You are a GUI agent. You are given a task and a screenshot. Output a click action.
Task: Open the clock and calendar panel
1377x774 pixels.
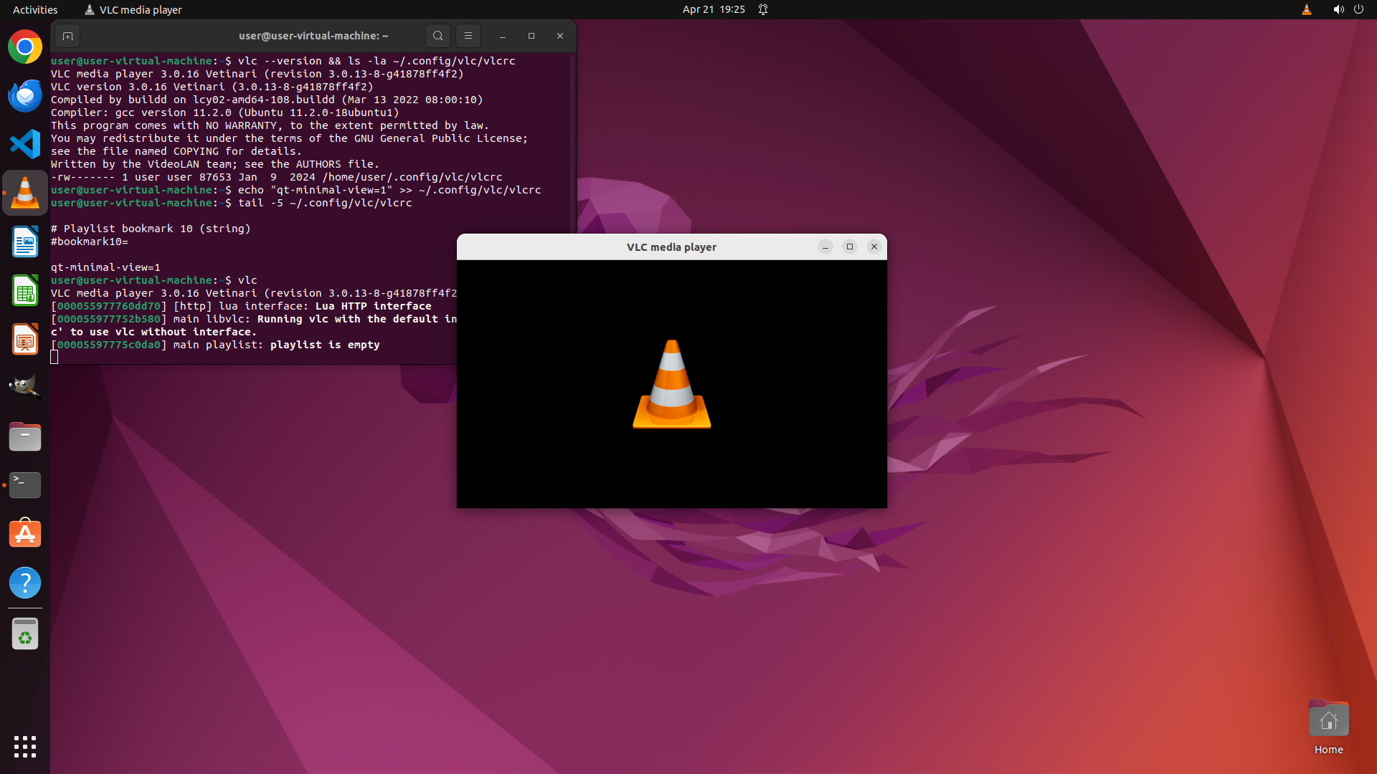[713, 9]
